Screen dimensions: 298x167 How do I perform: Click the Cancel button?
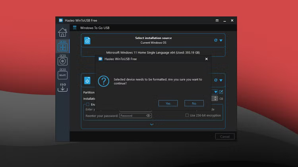pos(225,137)
